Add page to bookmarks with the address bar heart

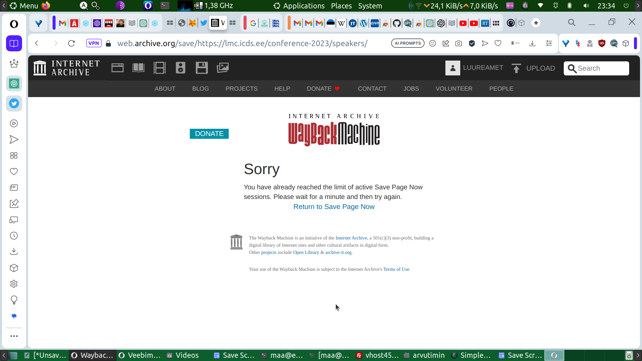tap(498, 43)
